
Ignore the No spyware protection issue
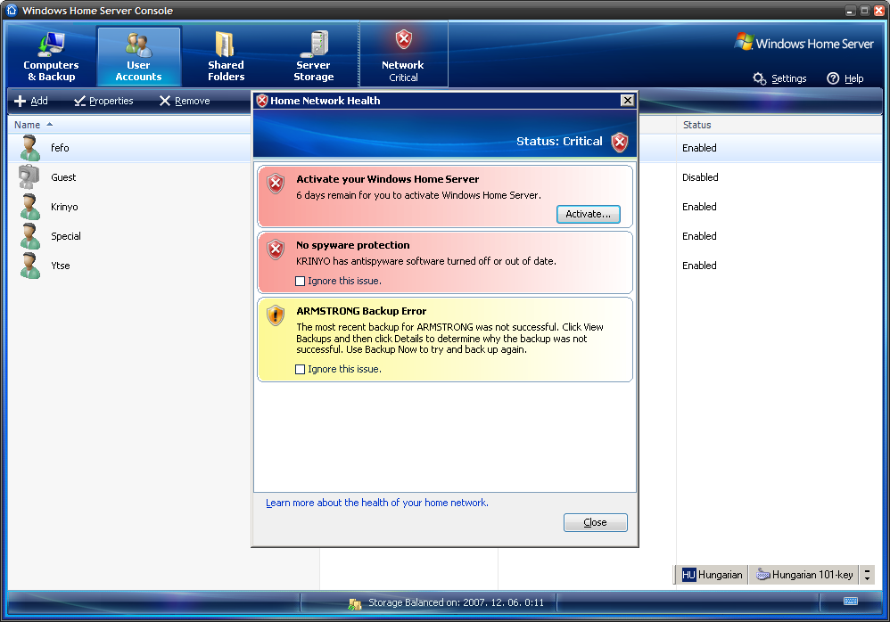(x=301, y=282)
